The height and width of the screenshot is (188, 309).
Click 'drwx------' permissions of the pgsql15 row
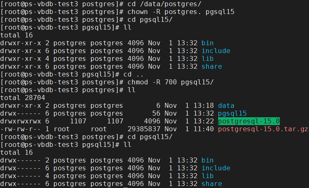(x=21, y=113)
